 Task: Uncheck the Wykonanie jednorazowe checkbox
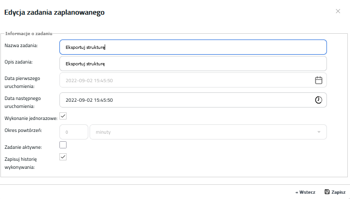pyautogui.click(x=63, y=116)
